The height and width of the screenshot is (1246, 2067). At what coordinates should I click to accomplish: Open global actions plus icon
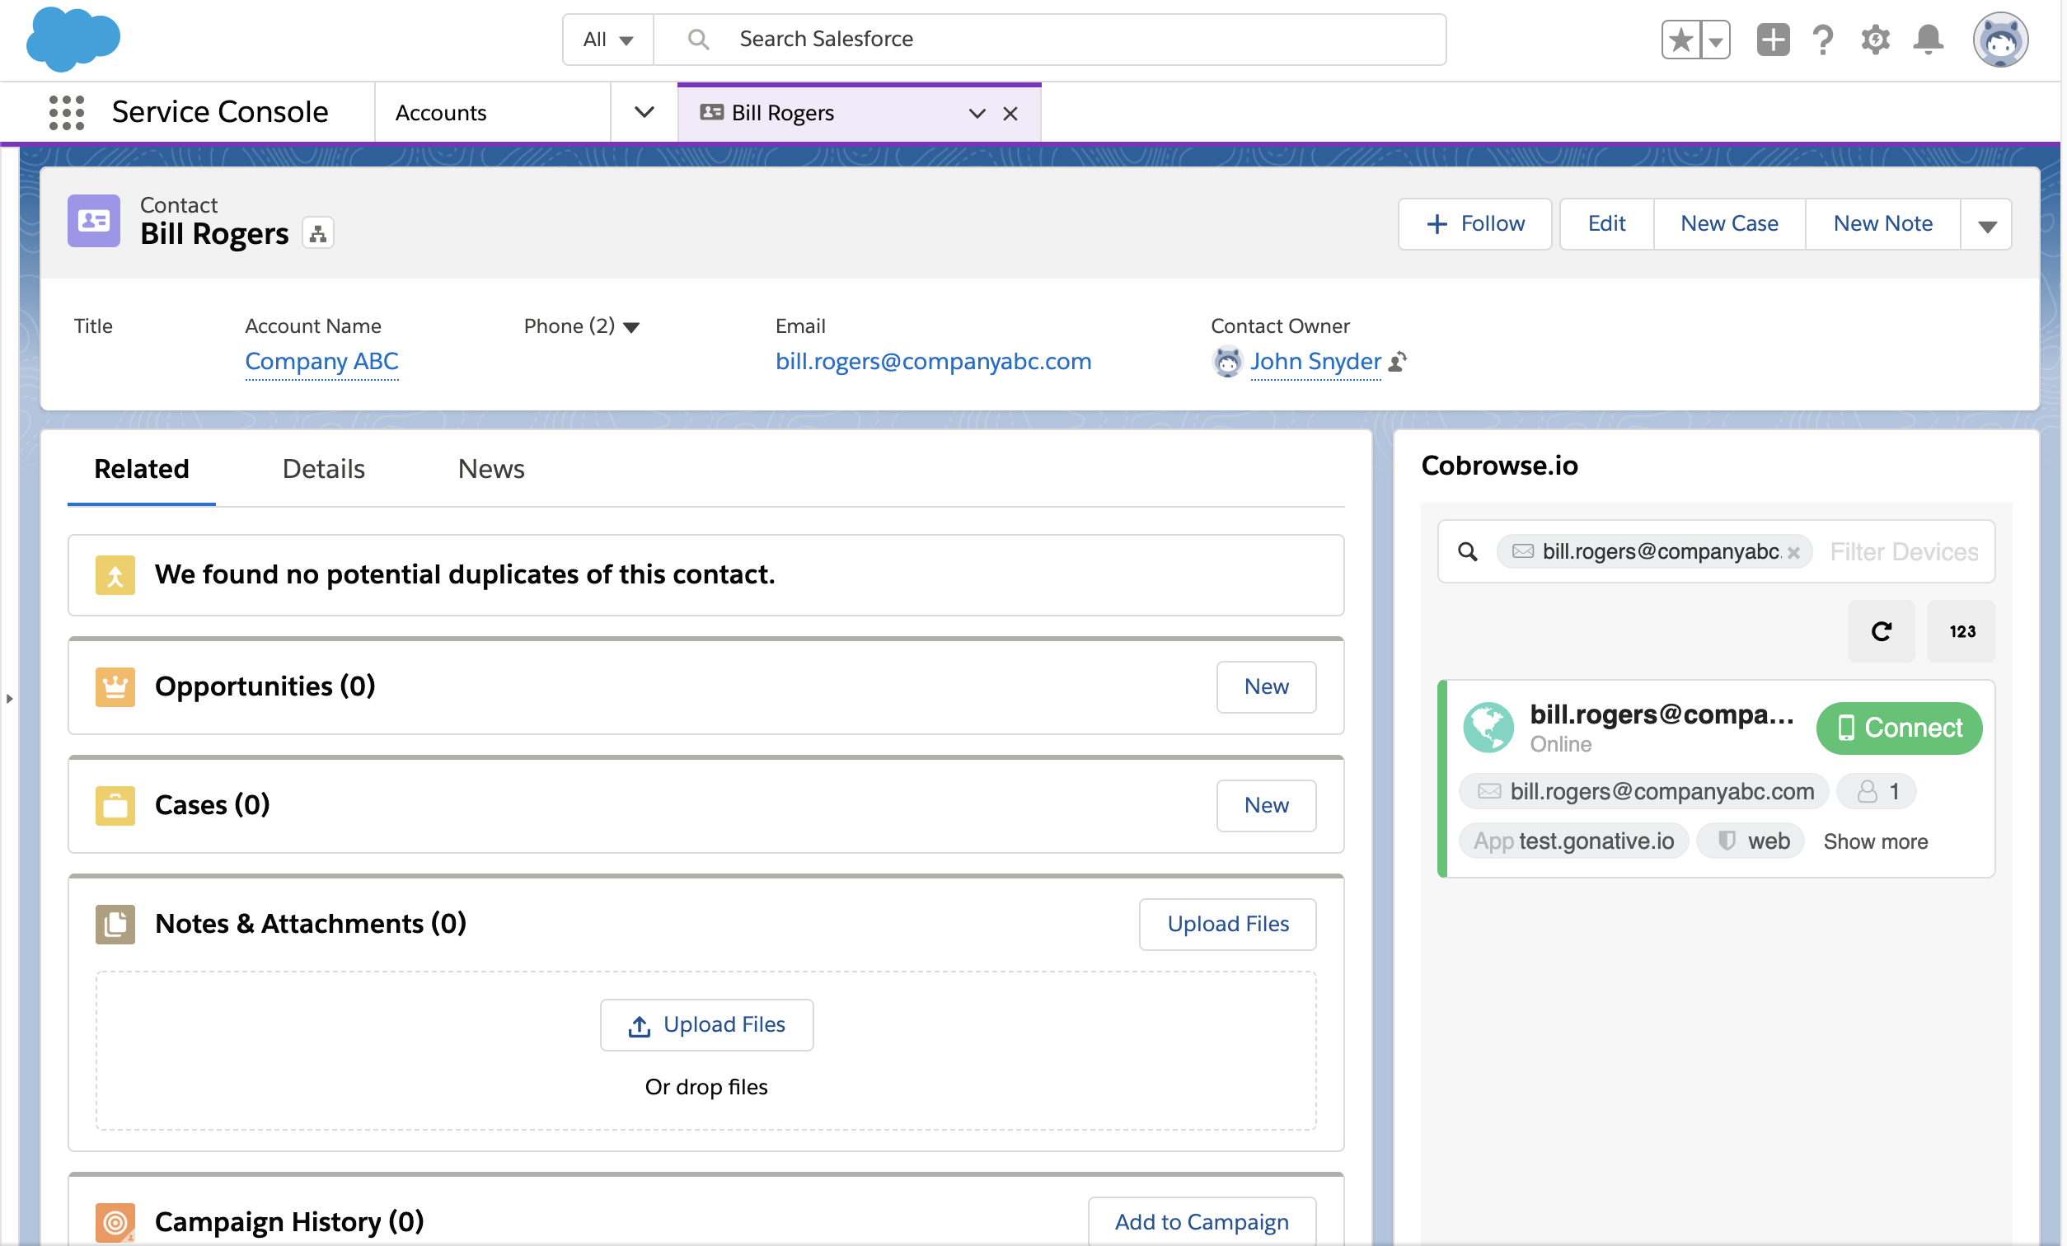(x=1773, y=40)
